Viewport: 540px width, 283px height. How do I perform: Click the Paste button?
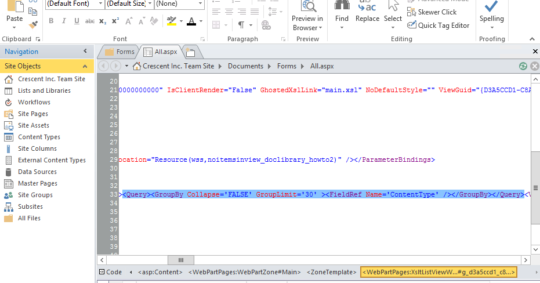pyautogui.click(x=15, y=16)
